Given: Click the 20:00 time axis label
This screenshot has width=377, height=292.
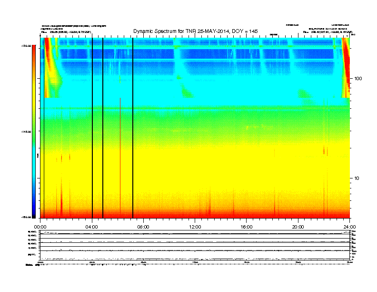Looking at the screenshot, I should (x=298, y=227).
